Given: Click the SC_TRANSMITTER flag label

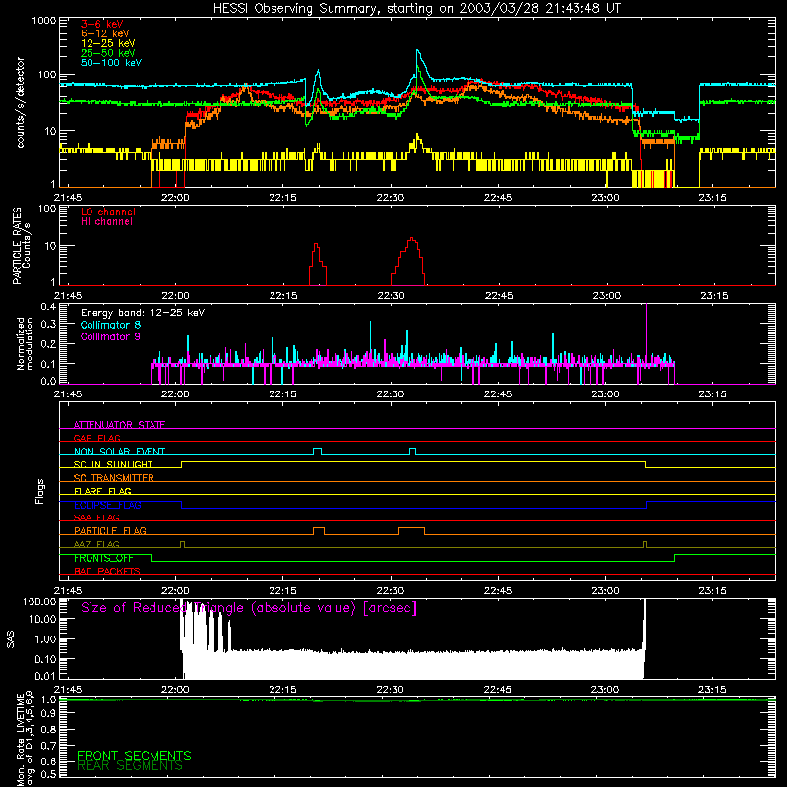Looking at the screenshot, I should 114,477.
